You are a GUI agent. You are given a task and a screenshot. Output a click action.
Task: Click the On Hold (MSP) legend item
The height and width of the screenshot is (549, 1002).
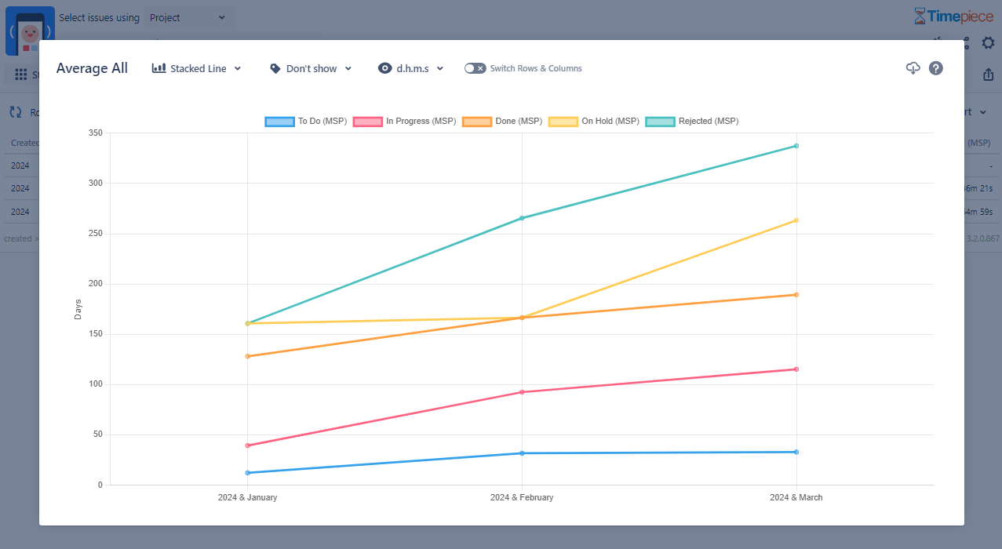pyautogui.click(x=594, y=122)
